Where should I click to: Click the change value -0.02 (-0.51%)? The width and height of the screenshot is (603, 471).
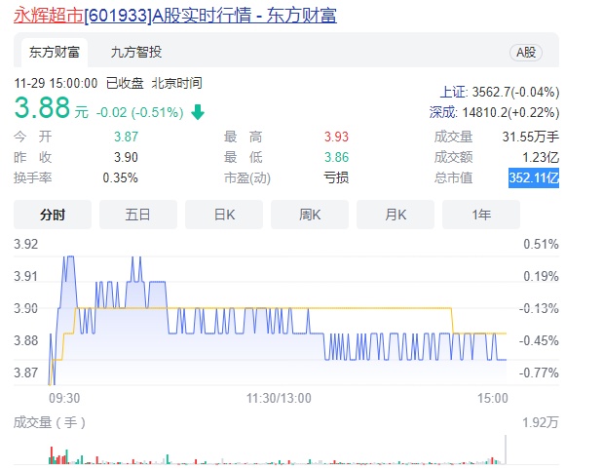click(139, 112)
